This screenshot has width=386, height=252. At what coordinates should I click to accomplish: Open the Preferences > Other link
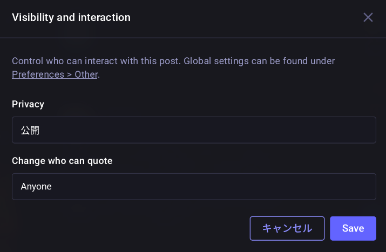(x=55, y=74)
